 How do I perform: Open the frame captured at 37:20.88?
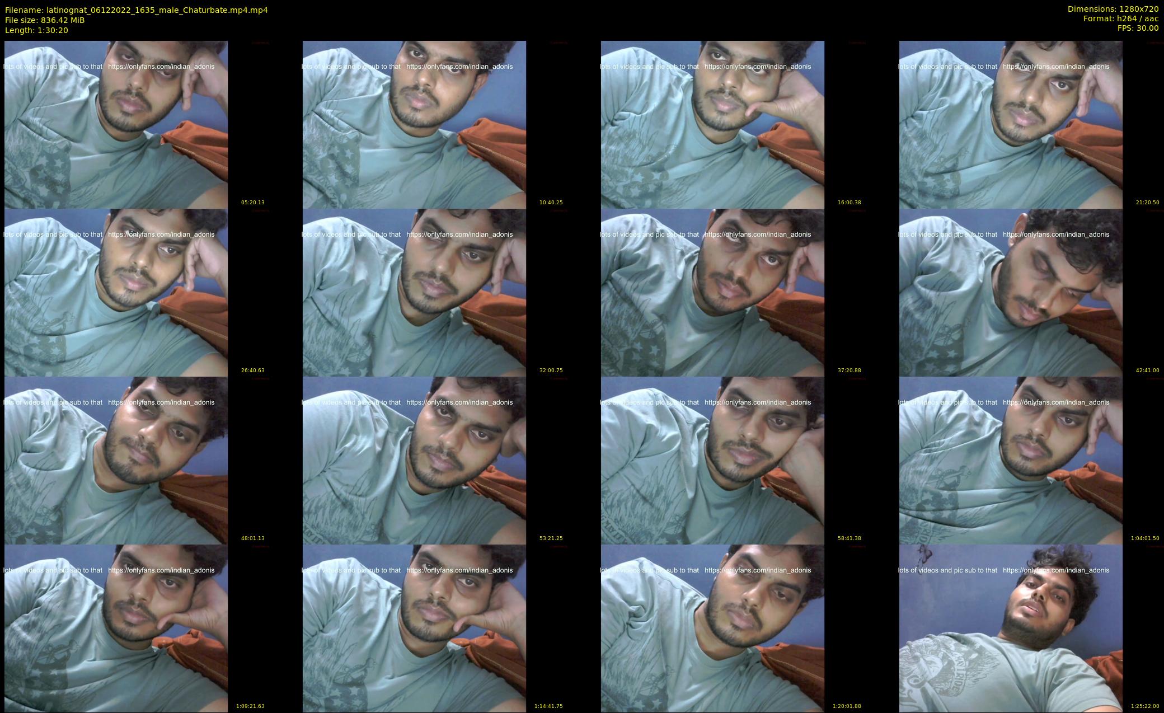point(712,292)
